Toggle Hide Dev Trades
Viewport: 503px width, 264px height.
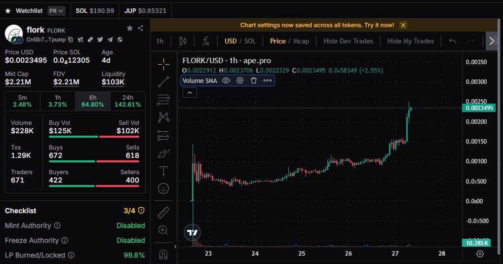(x=348, y=41)
